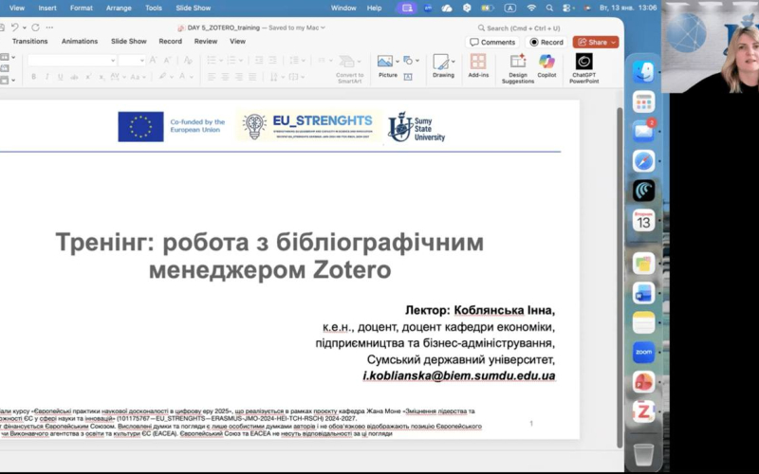Switch to the View ribbon tab
The height and width of the screenshot is (474, 759).
pyautogui.click(x=238, y=41)
